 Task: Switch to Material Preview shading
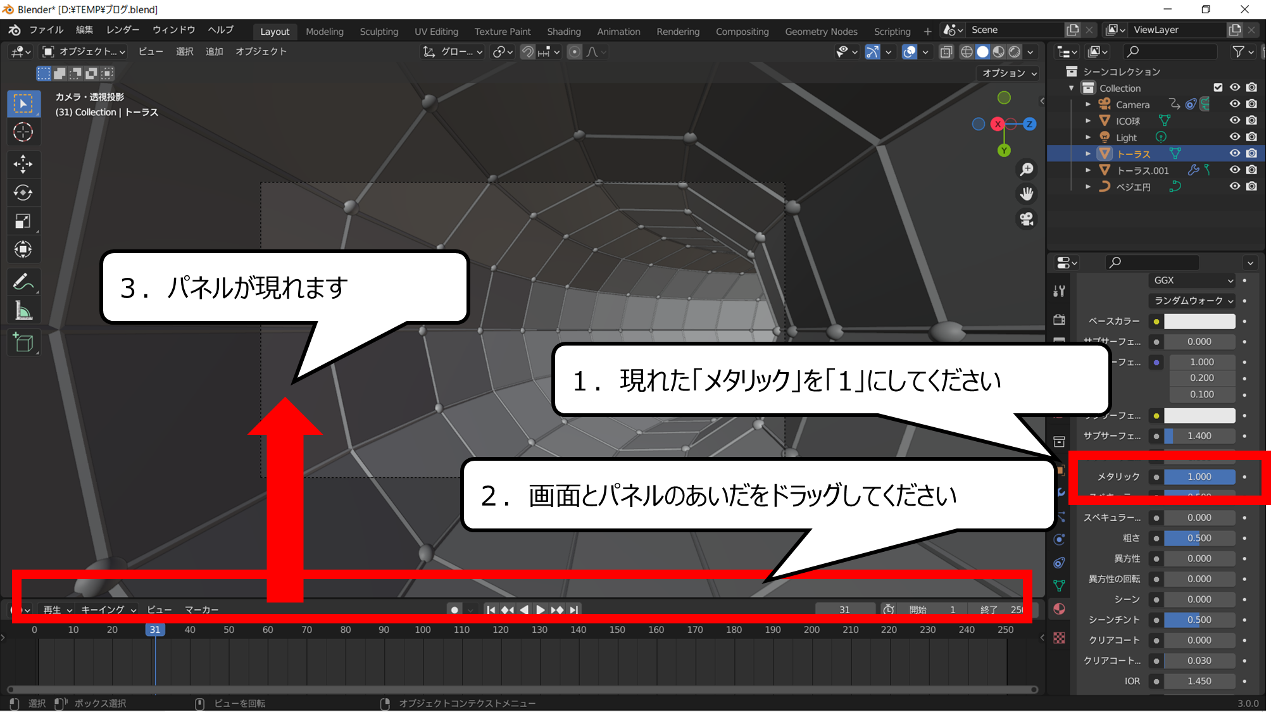point(999,52)
